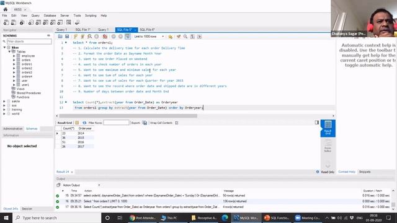
Task: Save snippet with star icon
Action: 171,37
